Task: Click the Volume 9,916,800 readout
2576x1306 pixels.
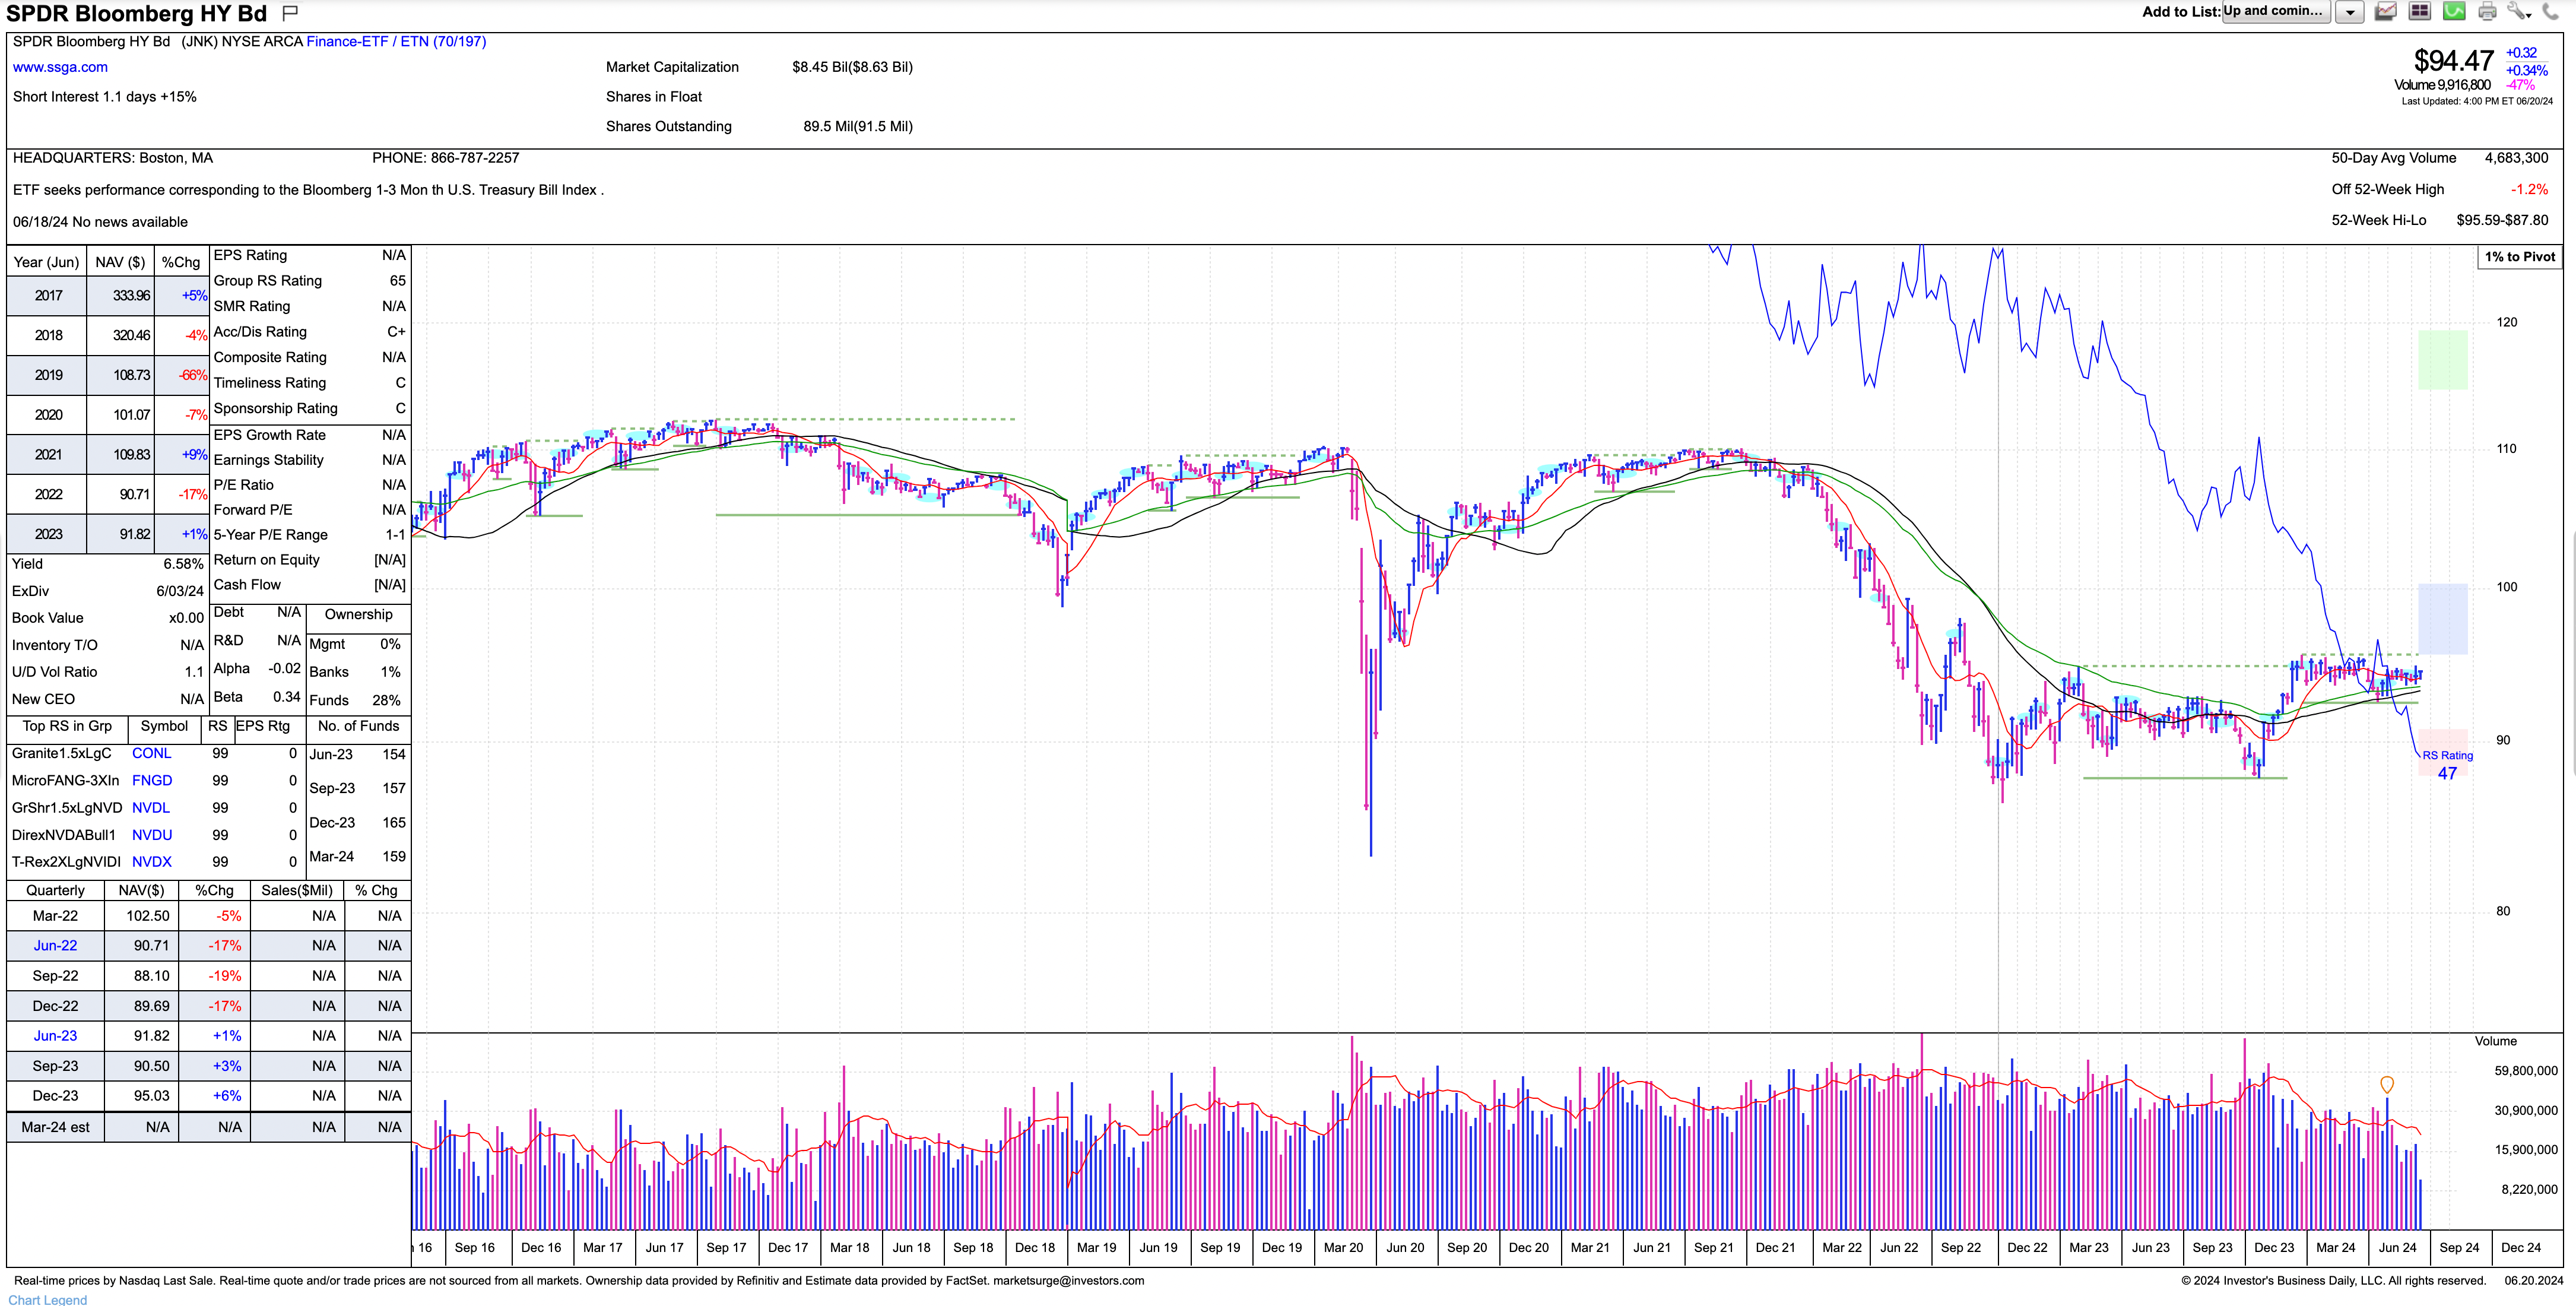Action: 2442,85
